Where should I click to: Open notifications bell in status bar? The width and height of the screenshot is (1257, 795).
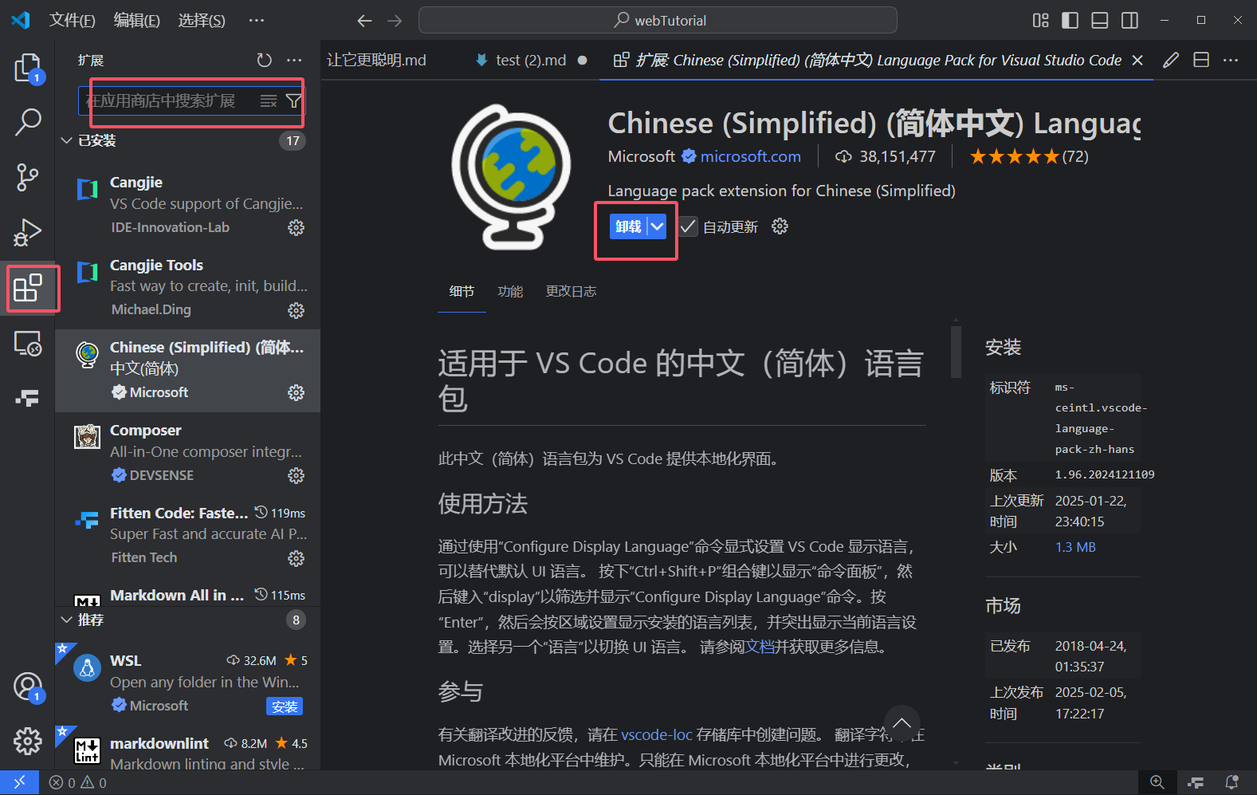pyautogui.click(x=1231, y=782)
